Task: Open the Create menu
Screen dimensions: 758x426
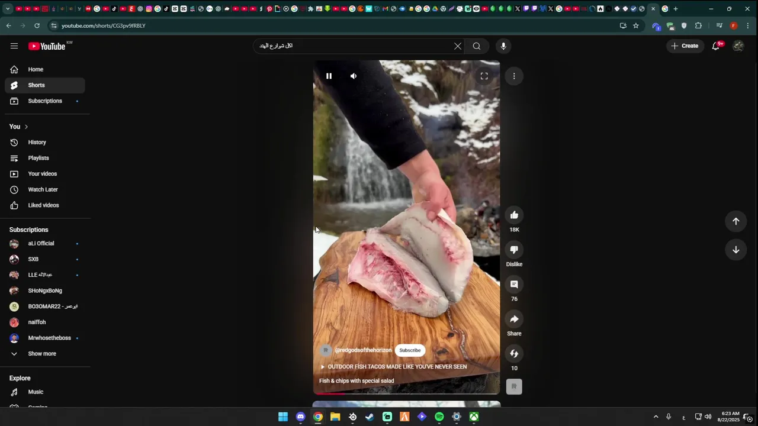Action: [685, 46]
